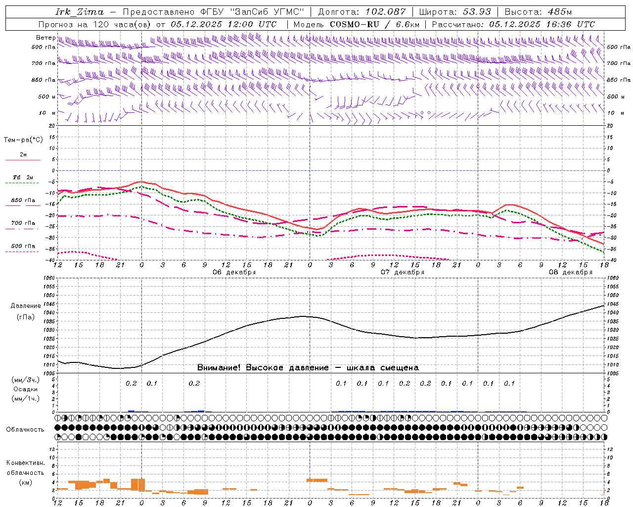Click the Облачность cloud cover label
Viewport: 633px width, 507px height.
pyautogui.click(x=25, y=429)
